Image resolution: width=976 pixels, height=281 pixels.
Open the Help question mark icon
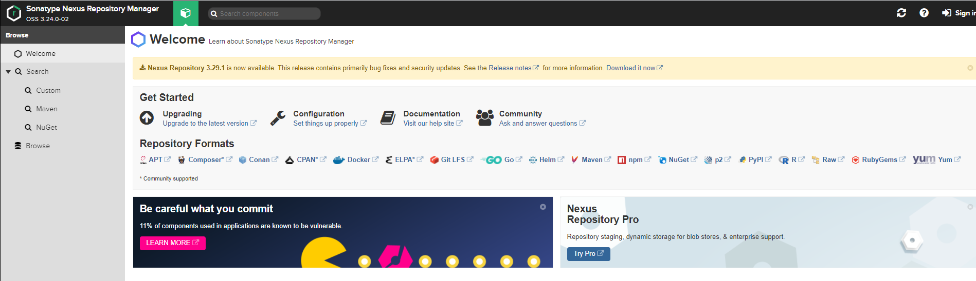(924, 13)
